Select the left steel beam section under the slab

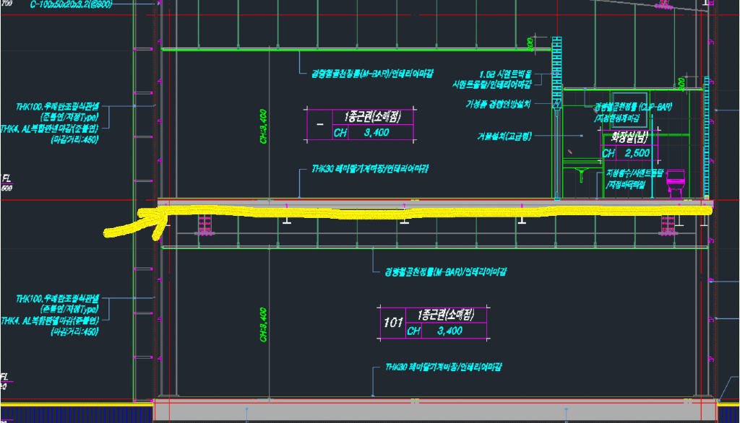pos(205,226)
